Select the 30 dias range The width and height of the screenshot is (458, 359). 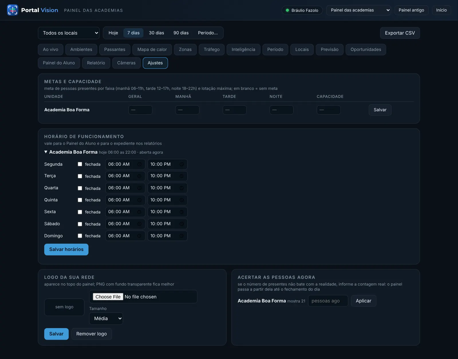click(x=156, y=33)
